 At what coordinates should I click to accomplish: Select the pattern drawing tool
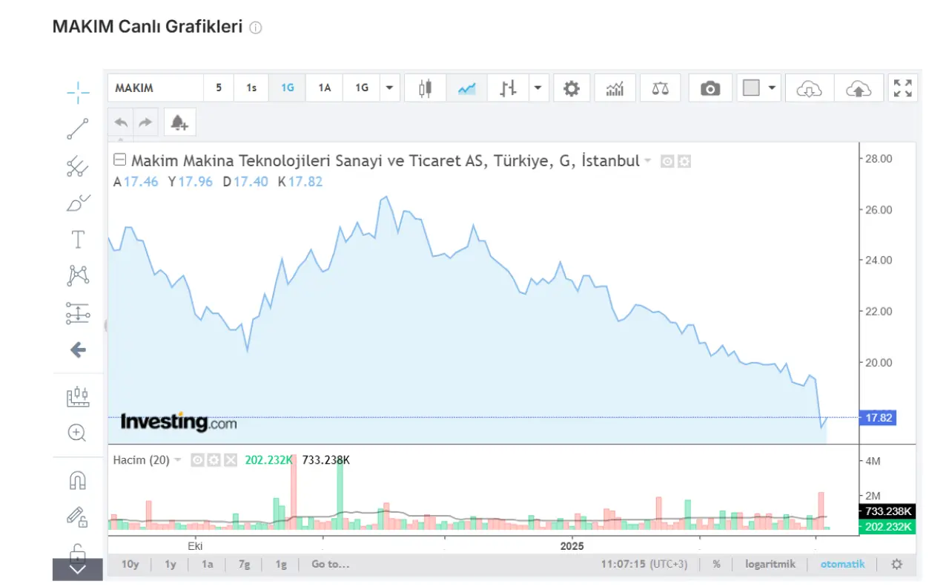78,276
